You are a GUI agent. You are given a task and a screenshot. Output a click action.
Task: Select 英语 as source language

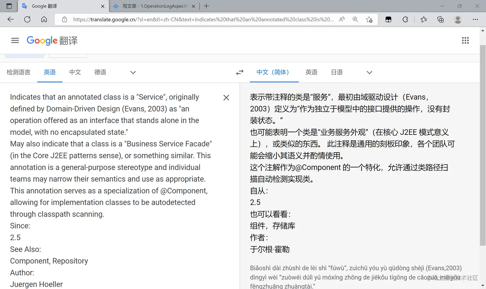(x=50, y=72)
